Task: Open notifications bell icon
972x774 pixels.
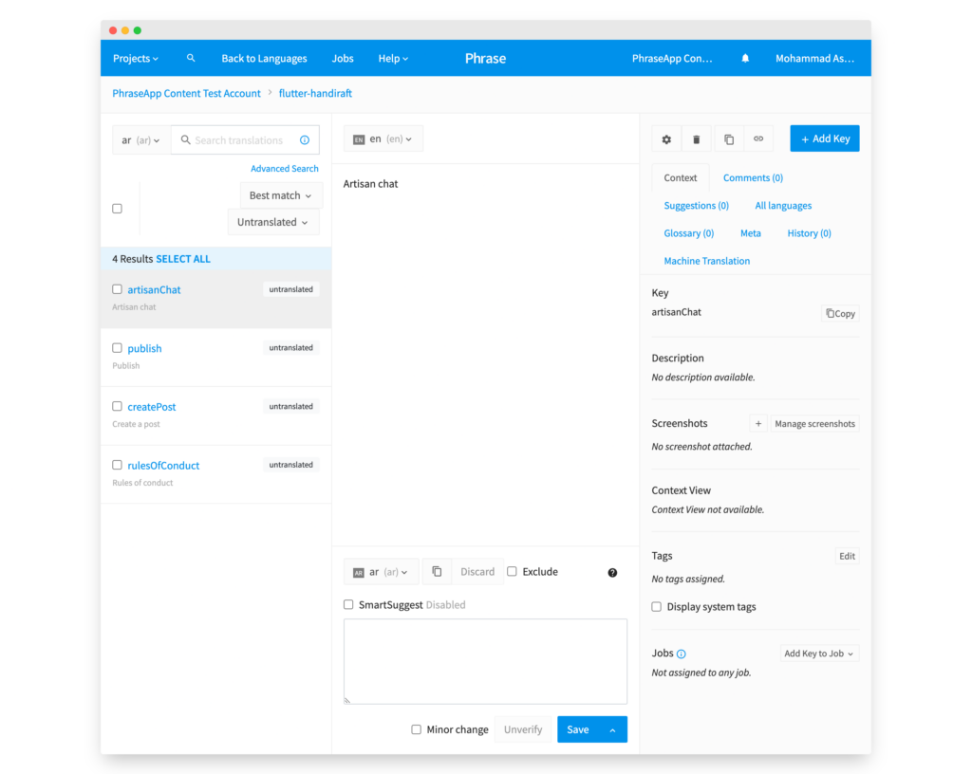Action: [745, 58]
